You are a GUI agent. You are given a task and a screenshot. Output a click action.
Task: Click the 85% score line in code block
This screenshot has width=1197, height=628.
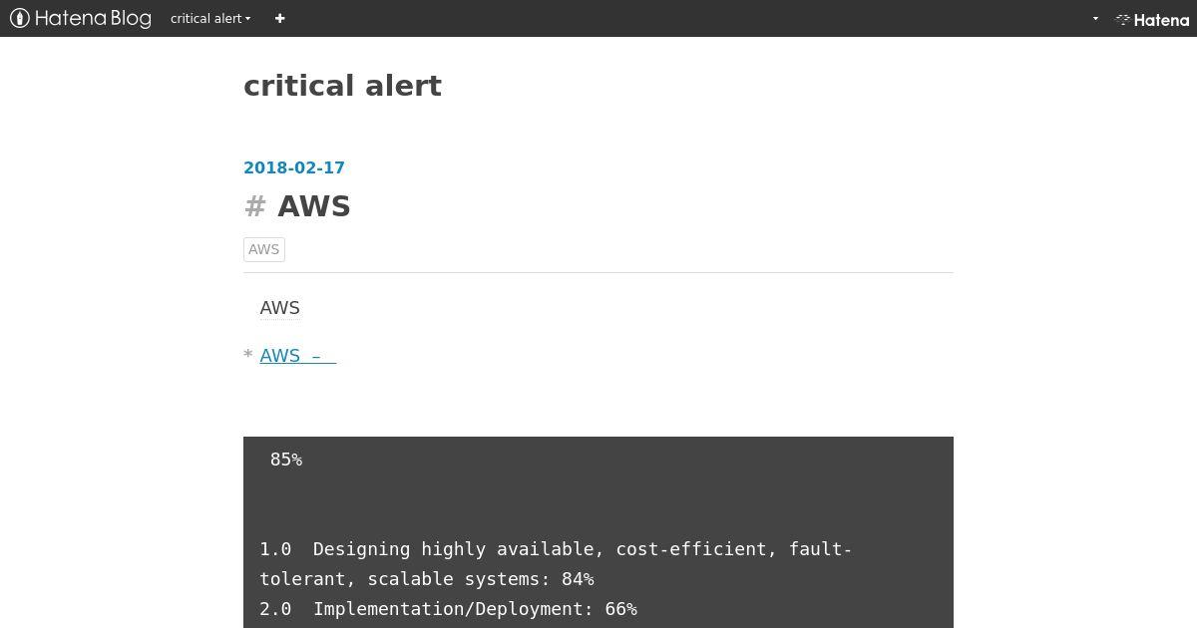tap(286, 460)
